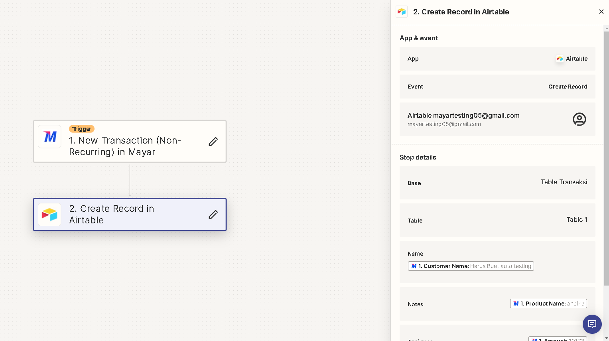Open the Airtable mayartesting05@gmail.com account row
This screenshot has height=341, width=609.
(x=497, y=119)
